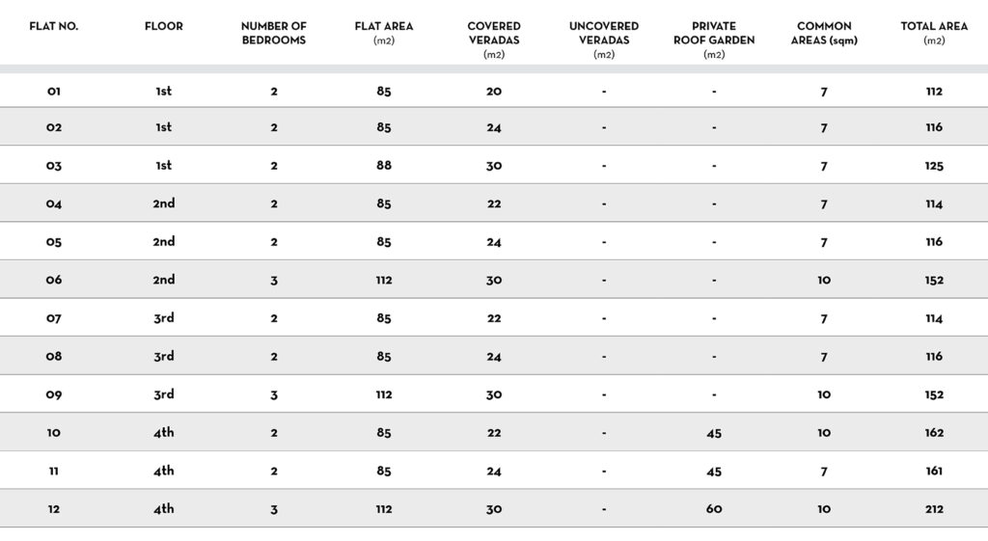Click the FLOOR column header
Image resolution: width=988 pixels, height=541 pixels.
[163, 26]
